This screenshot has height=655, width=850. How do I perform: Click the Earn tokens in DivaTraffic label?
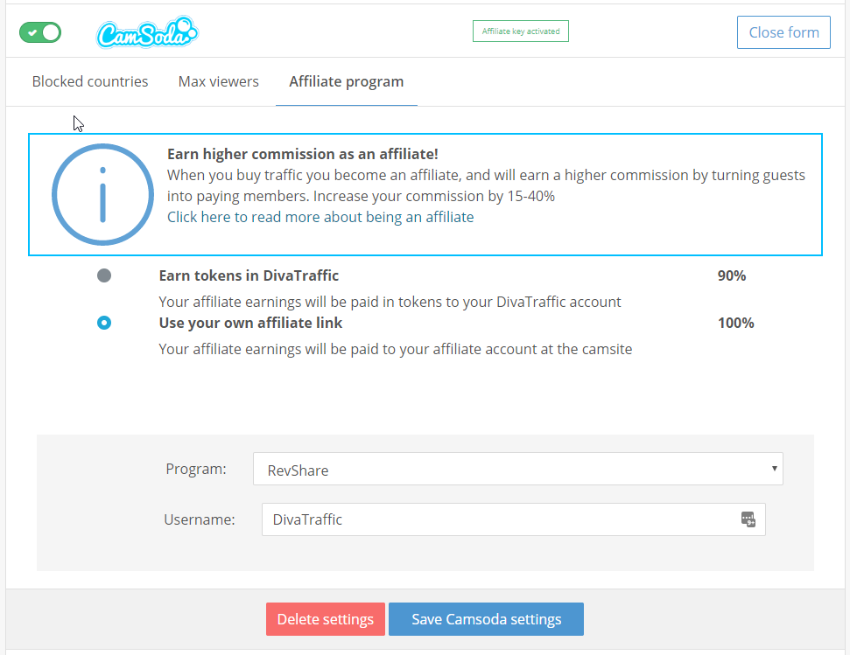coord(249,275)
